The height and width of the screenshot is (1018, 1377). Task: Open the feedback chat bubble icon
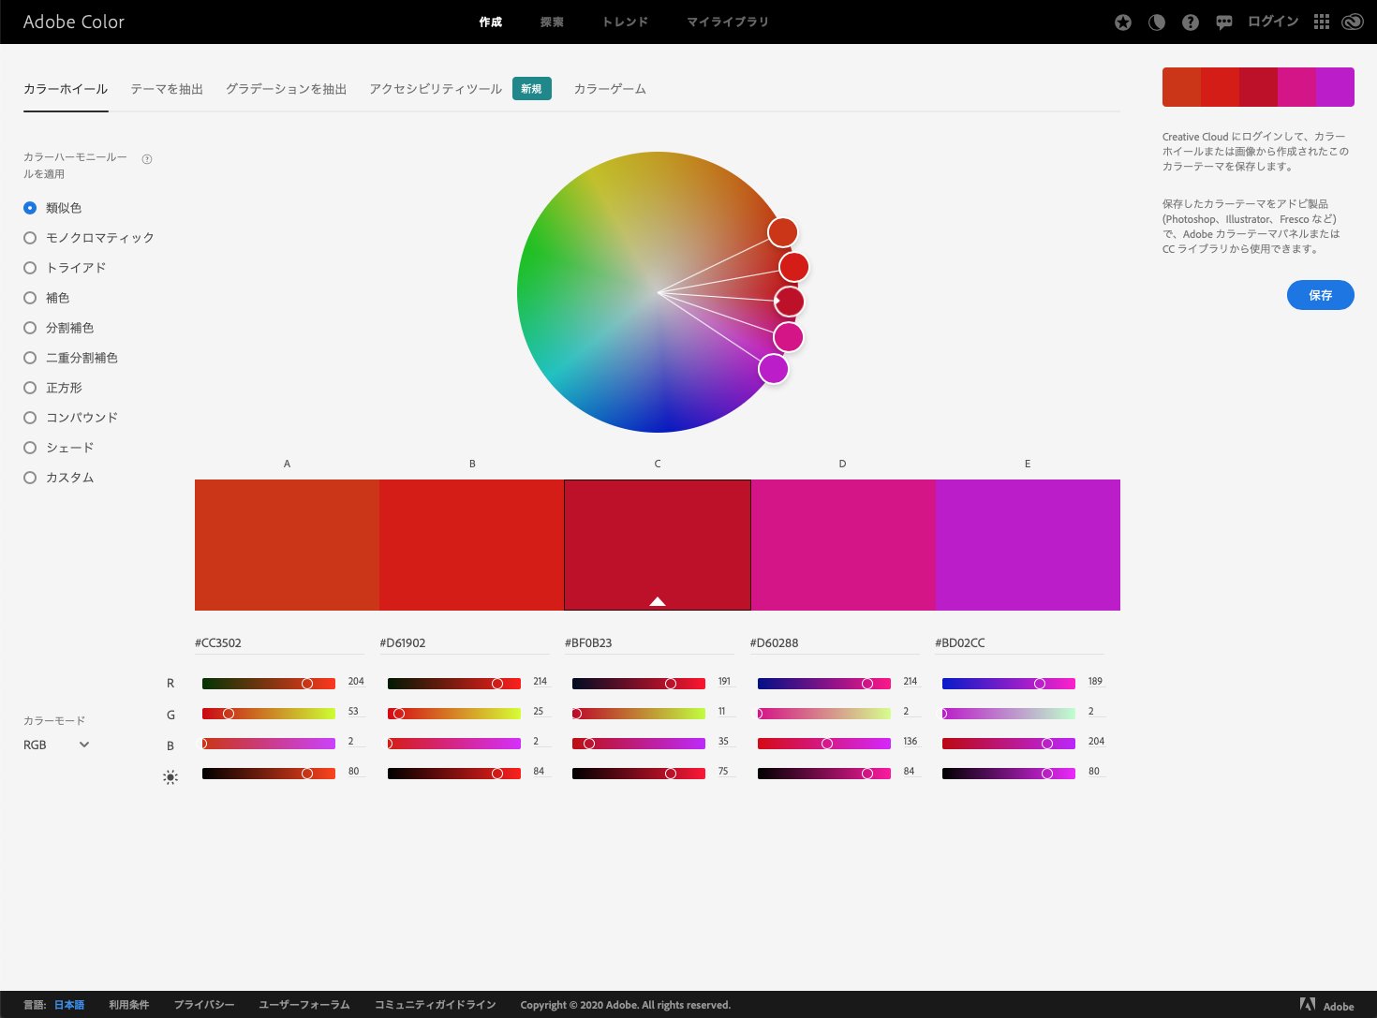coord(1224,22)
